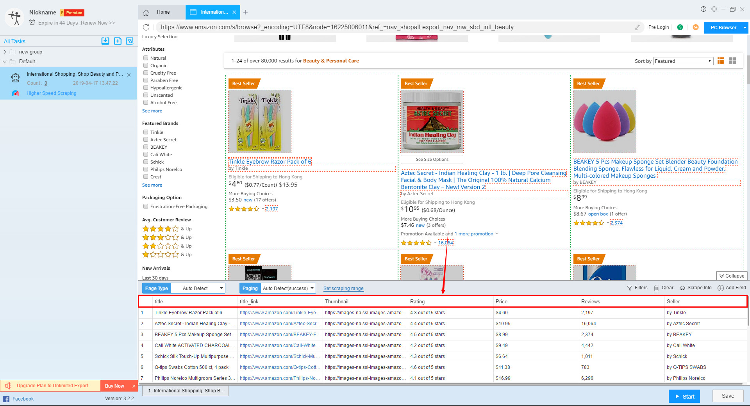Click the Tinkle Eyebrow Razor product thumbnail
This screenshot has height=406, width=750.
point(260,121)
